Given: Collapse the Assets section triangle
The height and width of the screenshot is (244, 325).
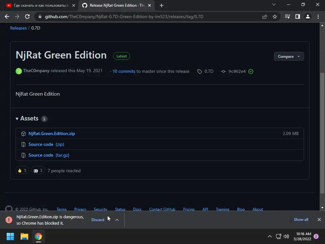Looking at the screenshot, I should coord(17,119).
